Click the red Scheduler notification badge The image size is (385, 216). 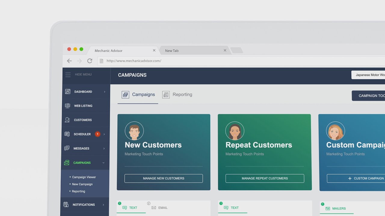(x=97, y=134)
